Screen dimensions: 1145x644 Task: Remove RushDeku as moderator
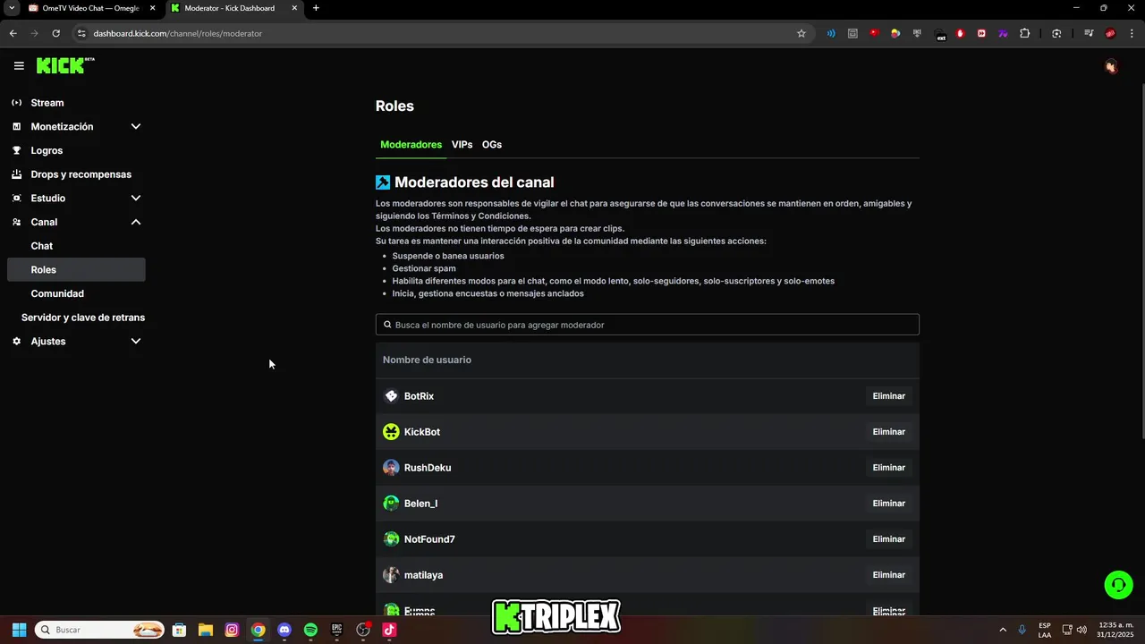888,468
